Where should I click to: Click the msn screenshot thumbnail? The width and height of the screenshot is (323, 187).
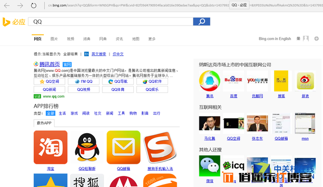(x=305, y=123)
